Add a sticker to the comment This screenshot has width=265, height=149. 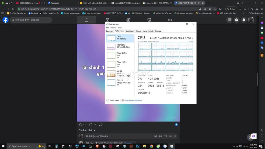tap(175, 136)
